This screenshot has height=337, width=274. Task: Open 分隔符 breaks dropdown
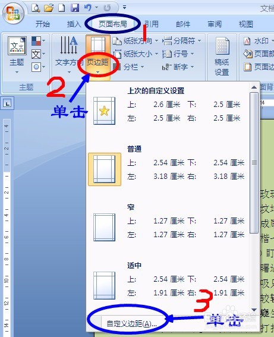[x=182, y=40]
